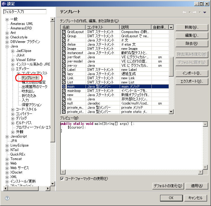
Task: Click the help question mark icon
Action: point(7,198)
